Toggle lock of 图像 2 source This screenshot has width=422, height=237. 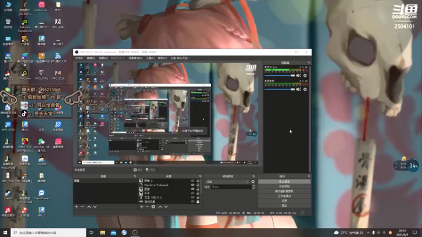(198, 181)
